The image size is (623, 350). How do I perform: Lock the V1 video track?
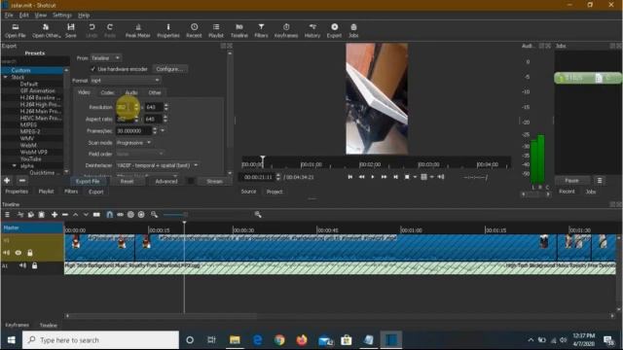30,253
